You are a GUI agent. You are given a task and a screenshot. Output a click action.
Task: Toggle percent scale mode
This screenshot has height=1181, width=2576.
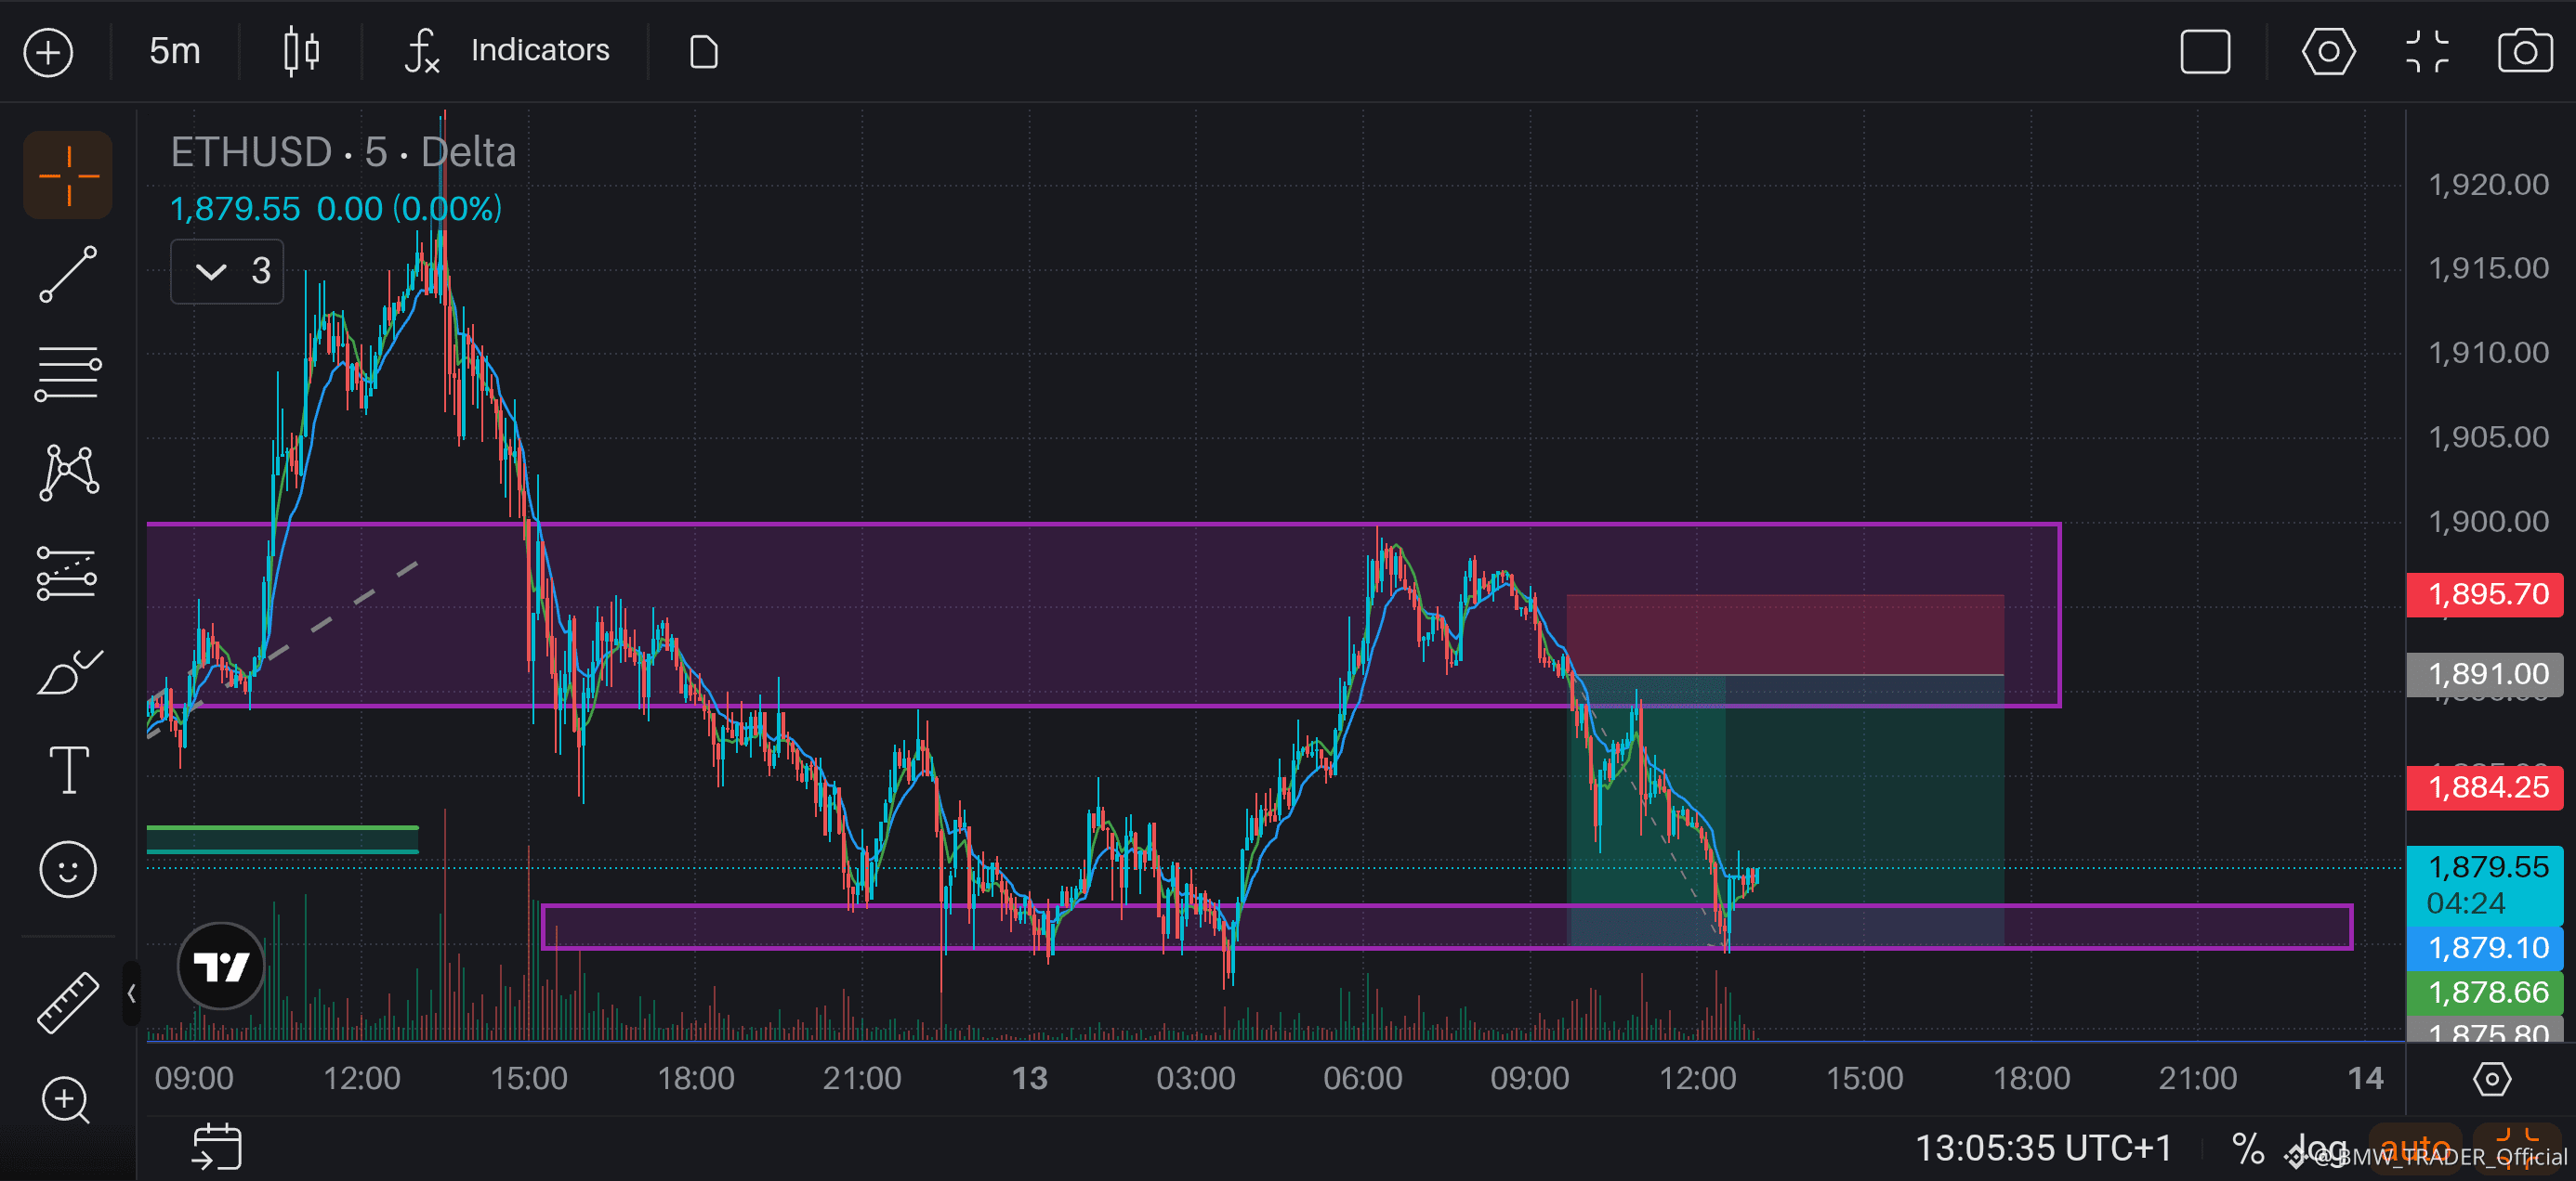point(2248,1148)
